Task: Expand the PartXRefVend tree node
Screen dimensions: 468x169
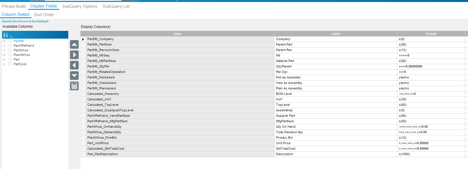Action: [4, 46]
